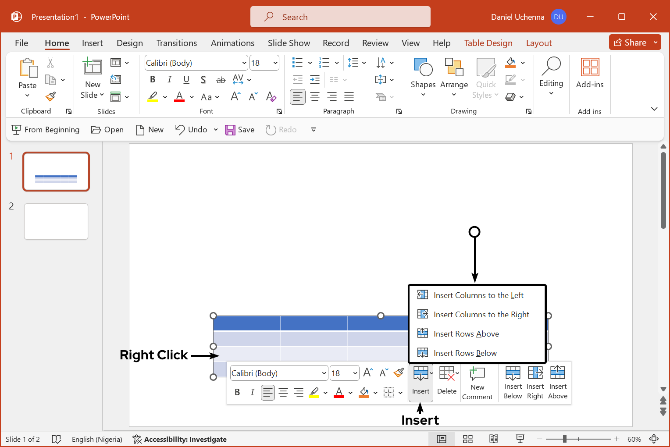Click From Beginning to start slideshow

tap(46, 130)
